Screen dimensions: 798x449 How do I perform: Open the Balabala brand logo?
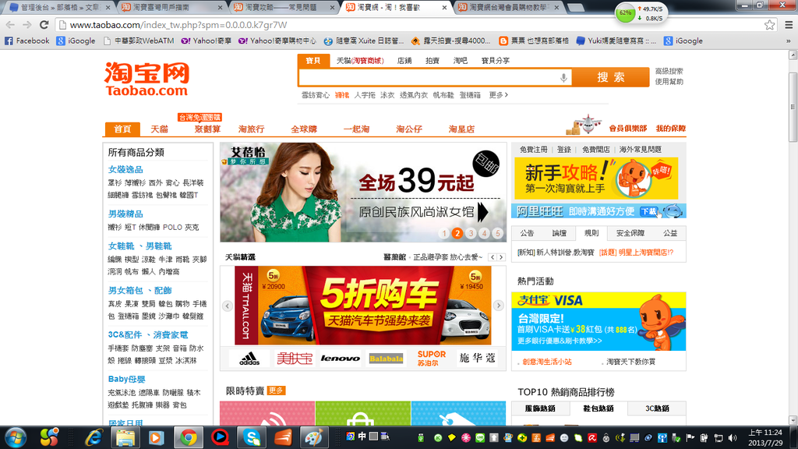tap(386, 359)
